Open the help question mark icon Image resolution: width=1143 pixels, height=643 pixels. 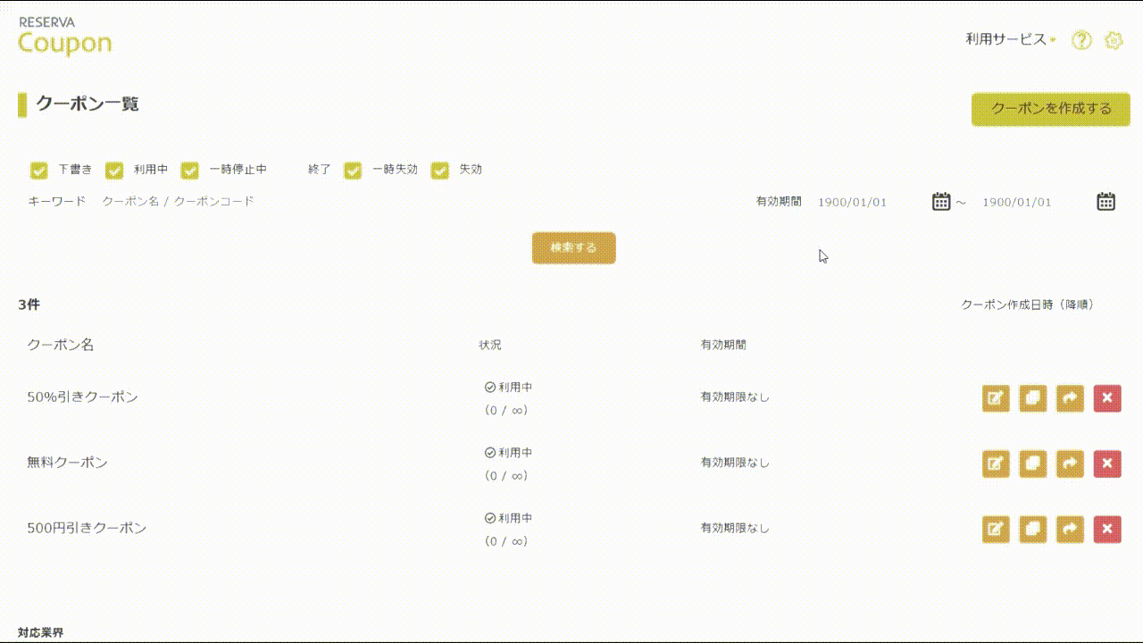(1081, 40)
